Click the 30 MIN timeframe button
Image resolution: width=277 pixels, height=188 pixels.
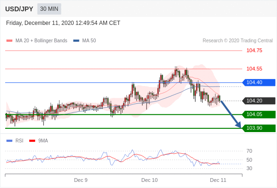(49, 9)
